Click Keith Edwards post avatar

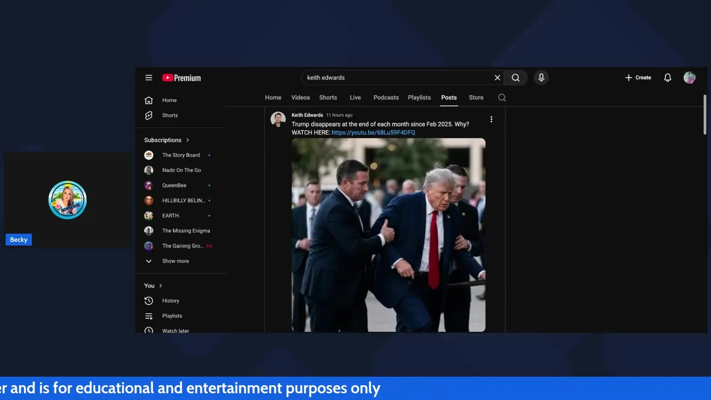click(x=278, y=119)
